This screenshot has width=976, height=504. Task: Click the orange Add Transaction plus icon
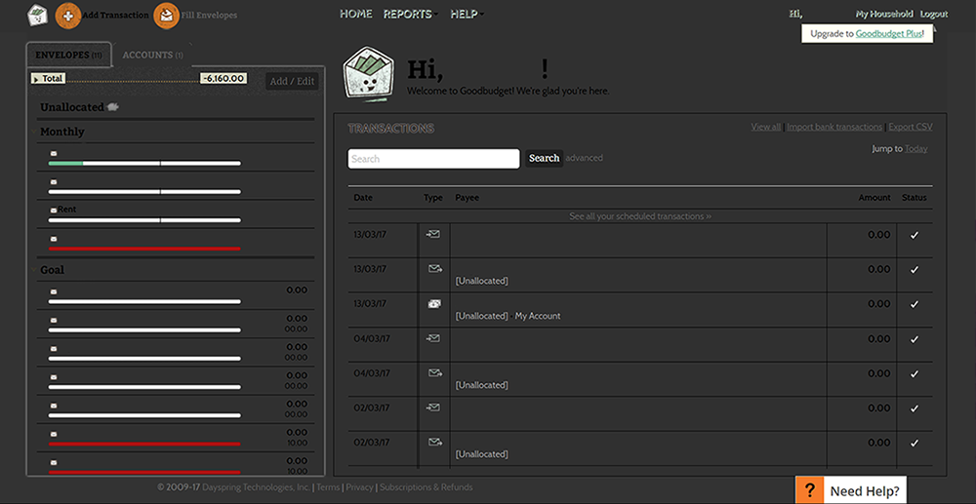[x=68, y=15]
